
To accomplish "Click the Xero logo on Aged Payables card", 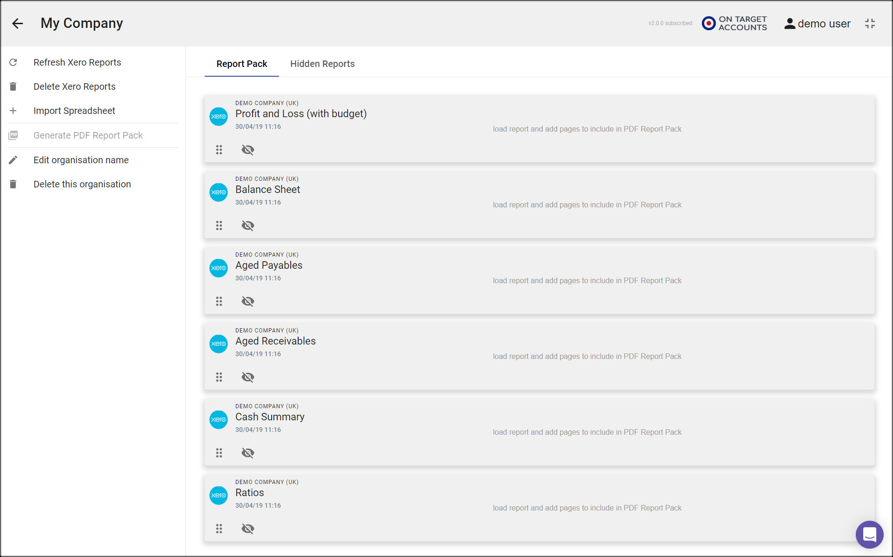I will (219, 268).
